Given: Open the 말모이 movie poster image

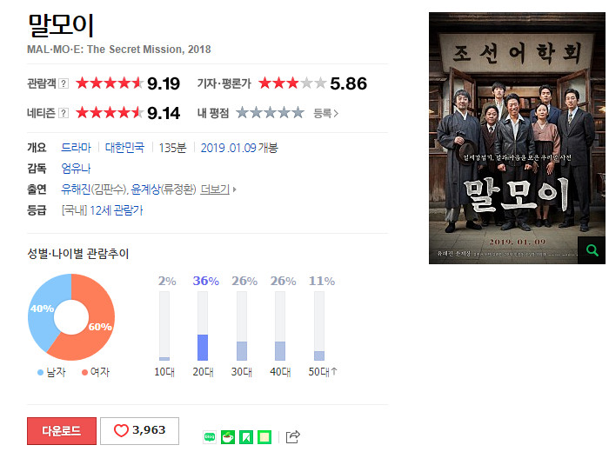Looking at the screenshot, I should click(x=517, y=138).
